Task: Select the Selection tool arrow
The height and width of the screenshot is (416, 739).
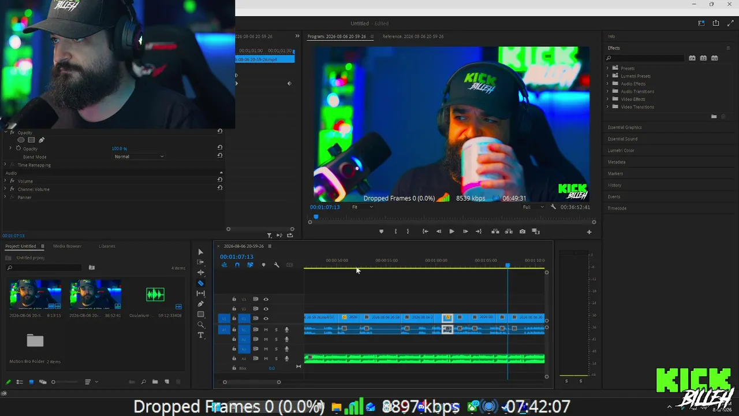Action: click(x=200, y=252)
